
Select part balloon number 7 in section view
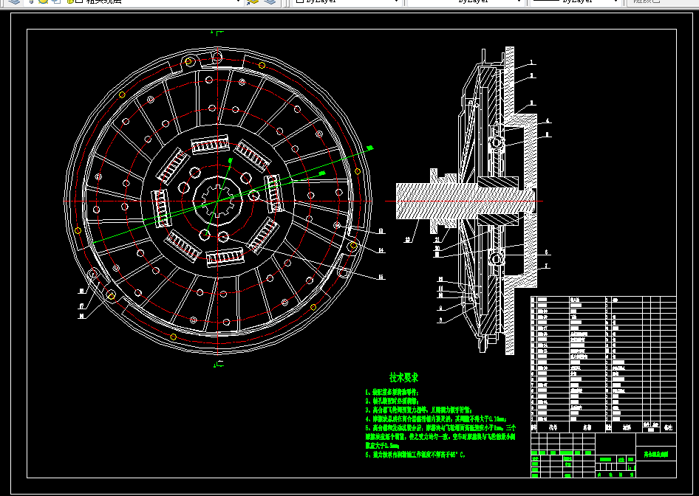546,266
